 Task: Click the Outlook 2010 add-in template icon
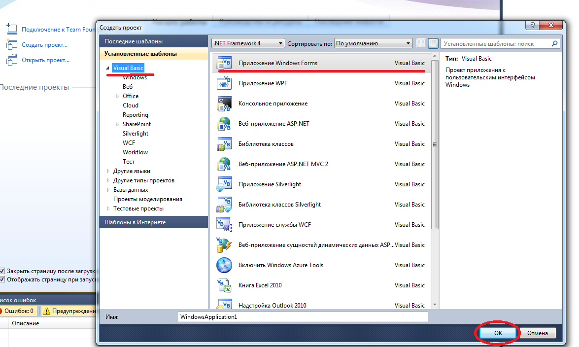[x=224, y=304]
